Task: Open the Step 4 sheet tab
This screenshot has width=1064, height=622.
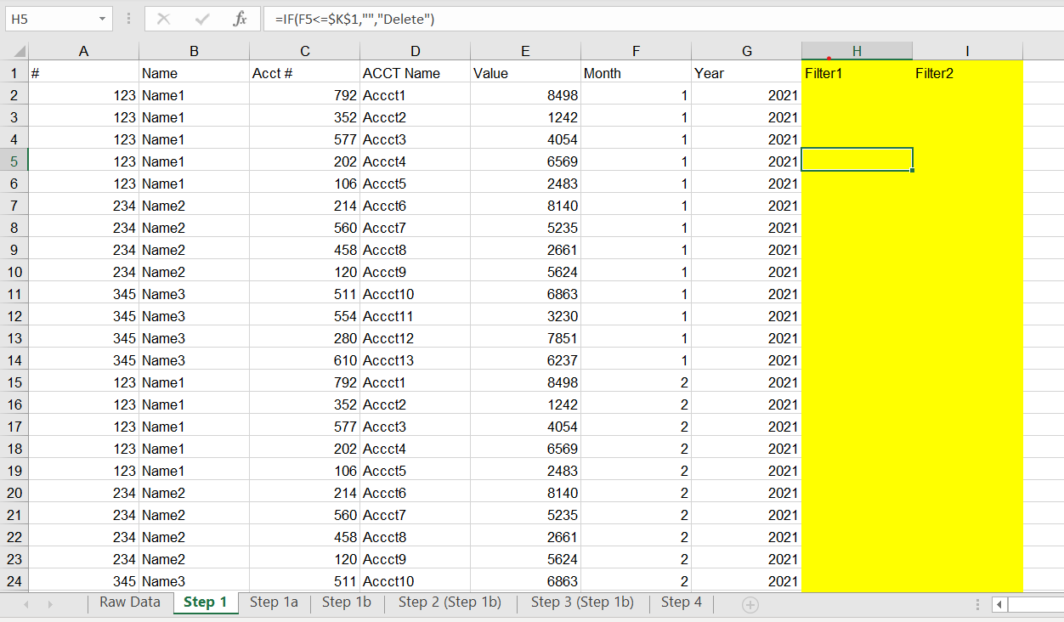Action: click(x=682, y=602)
